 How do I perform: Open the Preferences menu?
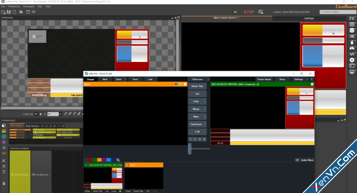tap(14, 6)
